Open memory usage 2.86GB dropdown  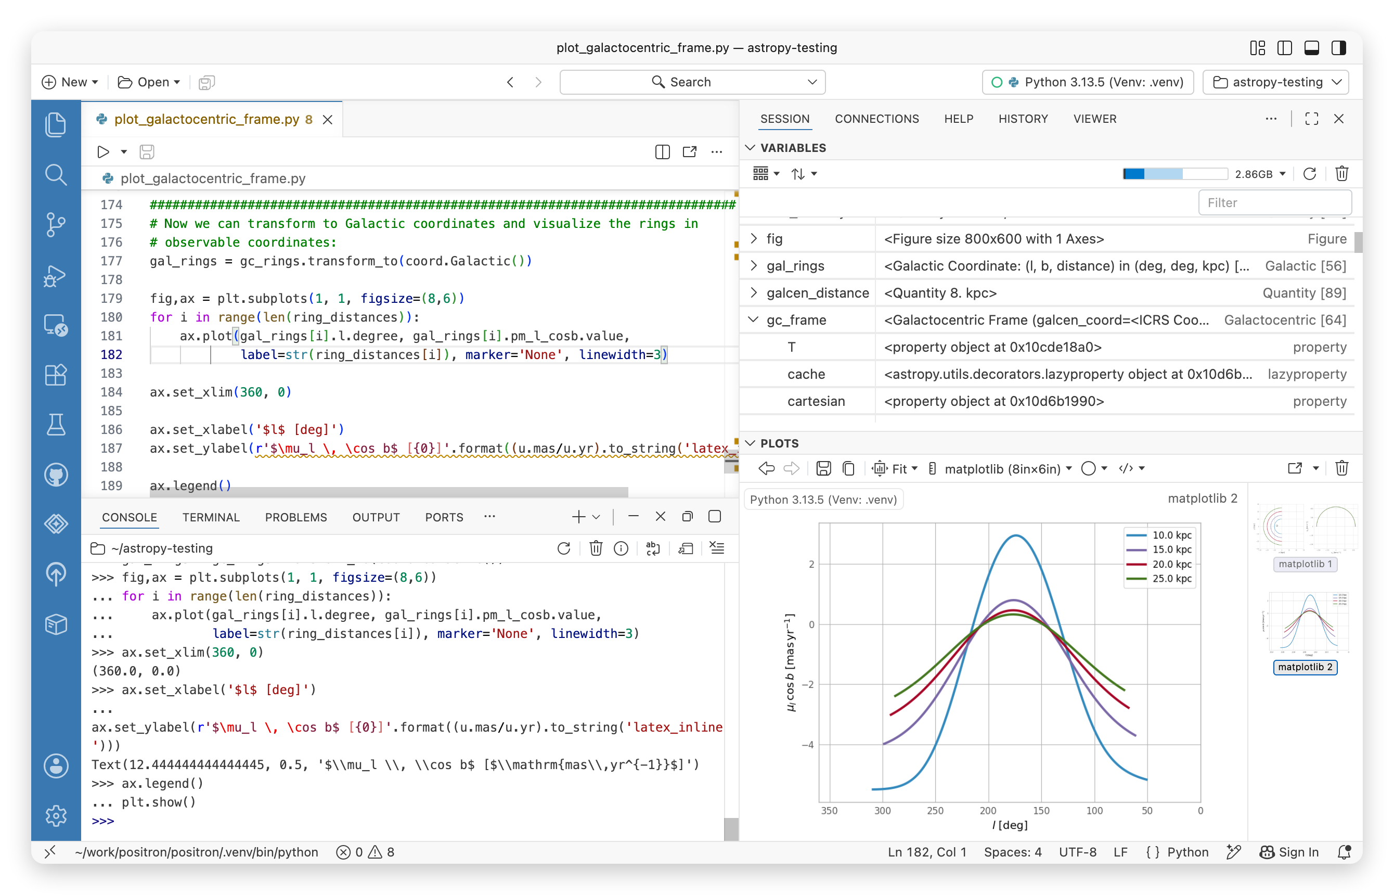pos(1260,174)
